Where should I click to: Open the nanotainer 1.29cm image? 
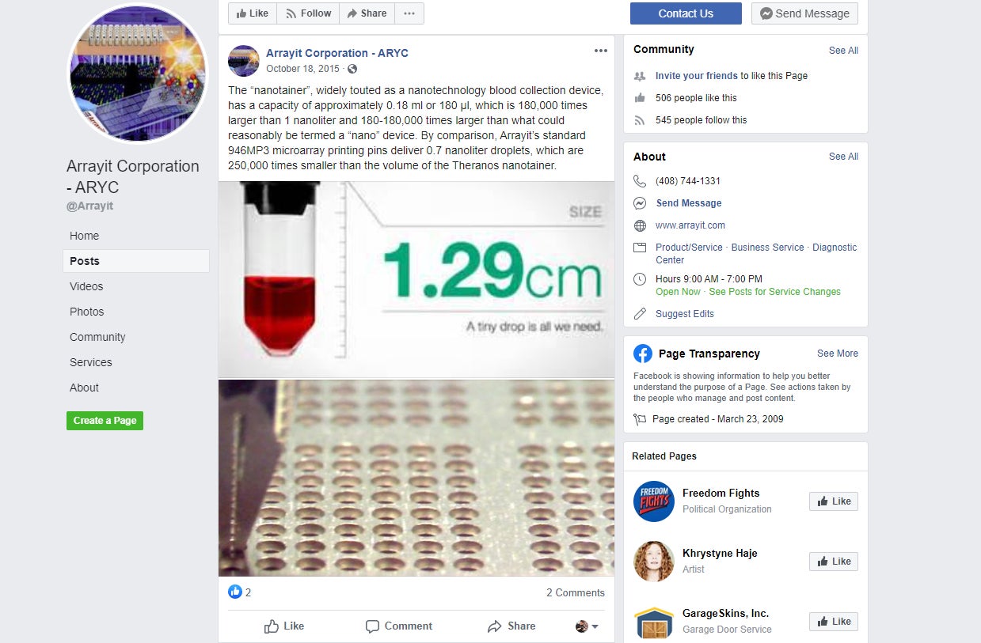pyautogui.click(x=416, y=280)
